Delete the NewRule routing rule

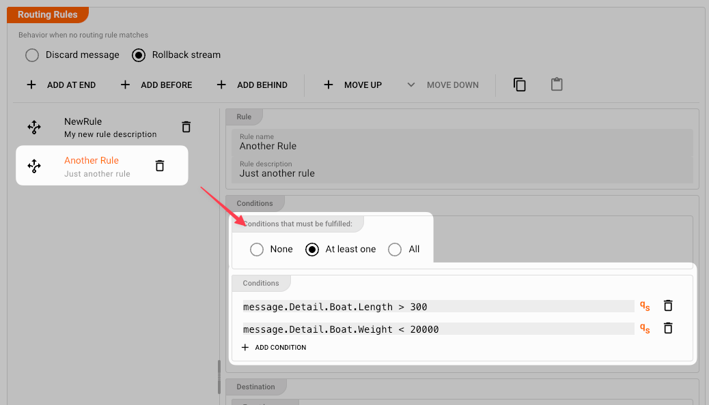pos(186,127)
